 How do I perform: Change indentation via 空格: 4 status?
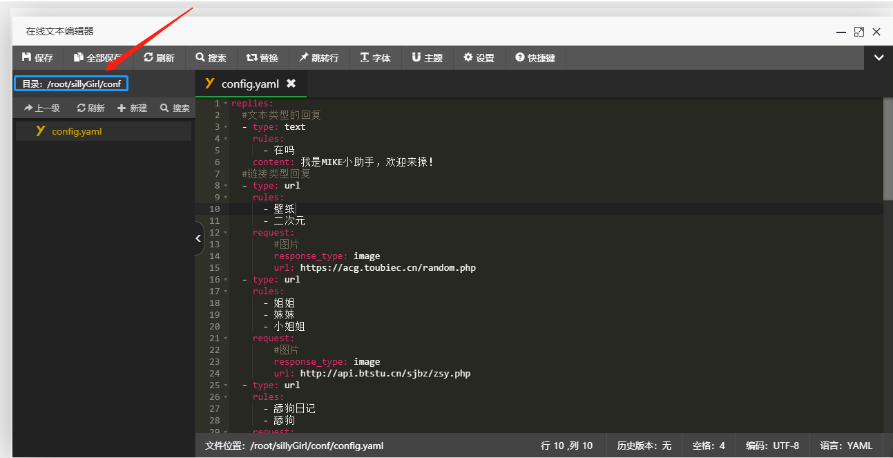click(709, 446)
